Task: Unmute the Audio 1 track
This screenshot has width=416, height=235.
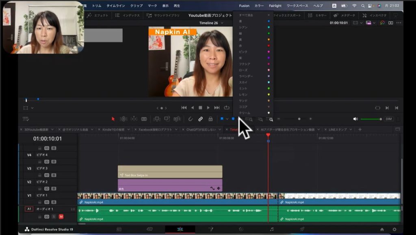Action: 61,216
